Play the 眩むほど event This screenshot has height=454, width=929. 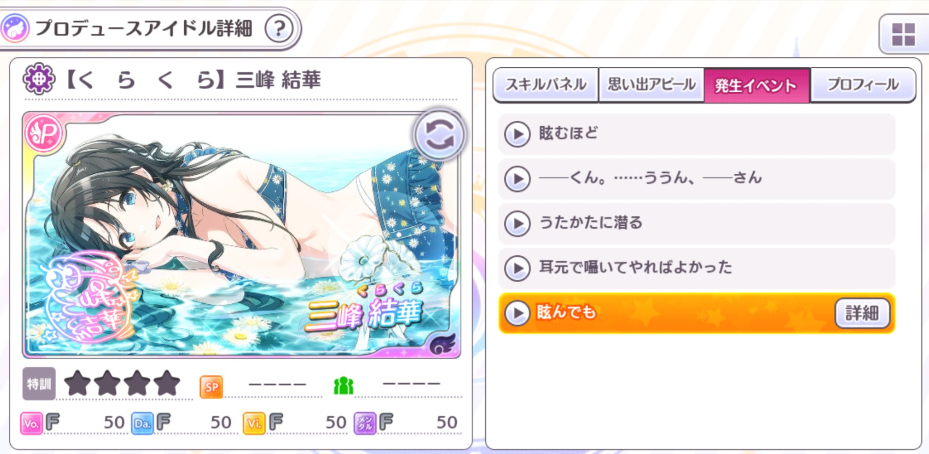(x=697, y=134)
